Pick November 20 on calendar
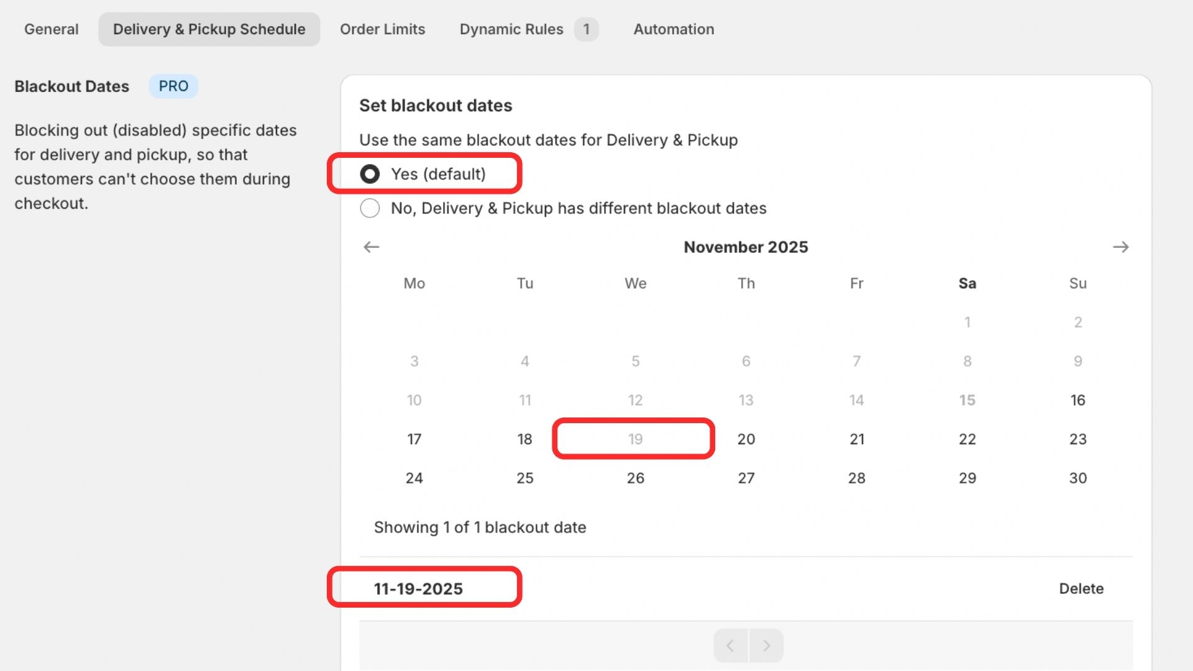The width and height of the screenshot is (1193, 671). [x=746, y=439]
